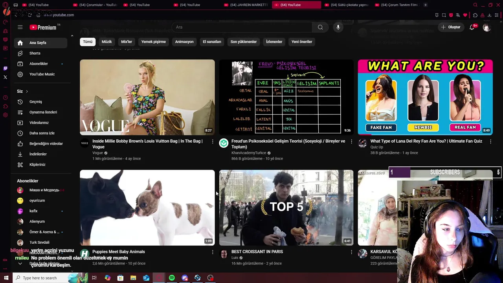This screenshot has width=503, height=283.
Task: Open options for BEST CROISSANT IN PARIS
Action: click(x=351, y=252)
